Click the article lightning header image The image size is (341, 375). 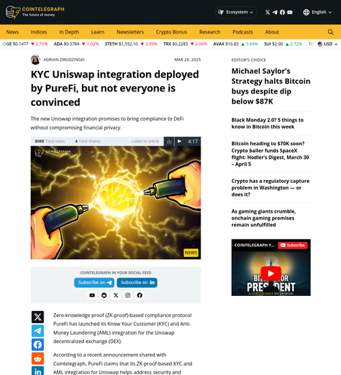(116, 202)
